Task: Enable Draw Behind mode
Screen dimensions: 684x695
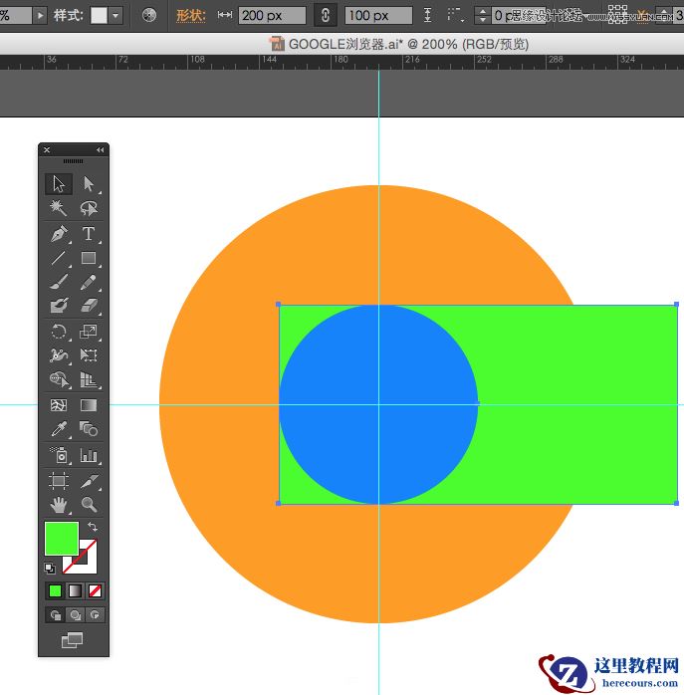Action: coord(75,614)
